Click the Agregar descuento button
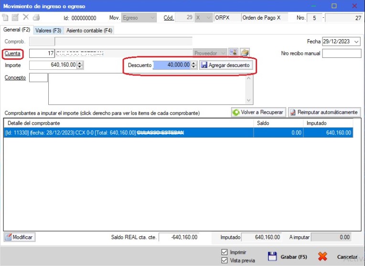Image resolution: width=365 pixels, height=266 pixels. pyautogui.click(x=225, y=65)
